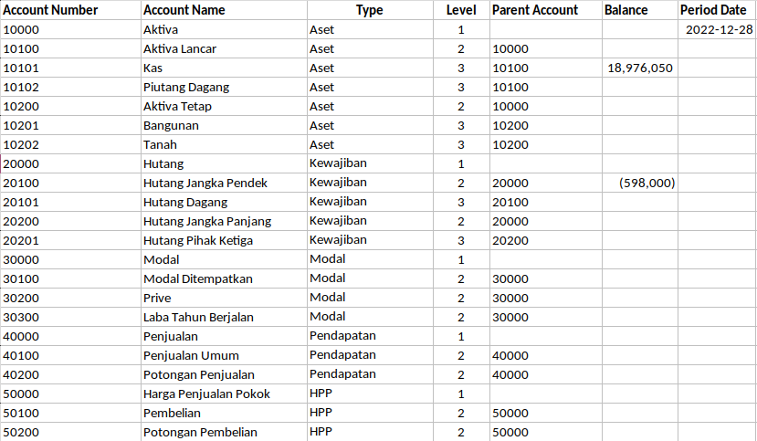Select account number 20201
757x441 pixels.
[x=70, y=240]
